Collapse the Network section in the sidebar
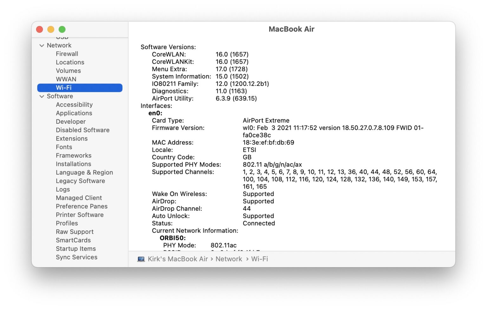Image resolution: width=487 pixels, height=309 pixels. click(x=42, y=45)
